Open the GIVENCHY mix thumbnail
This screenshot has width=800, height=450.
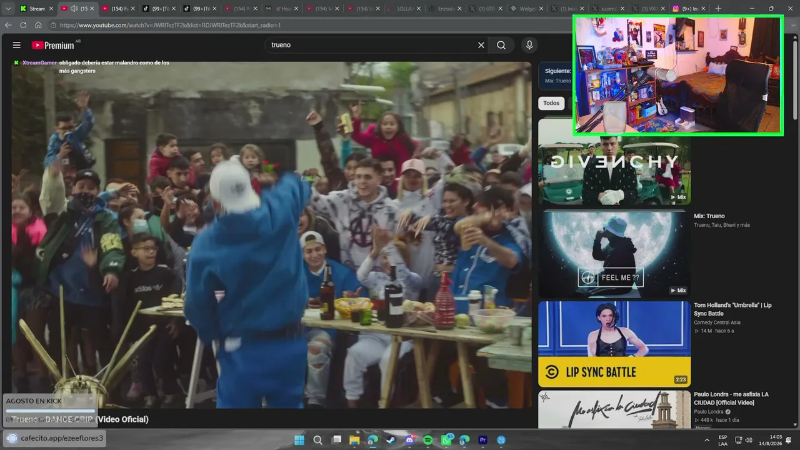point(614,162)
